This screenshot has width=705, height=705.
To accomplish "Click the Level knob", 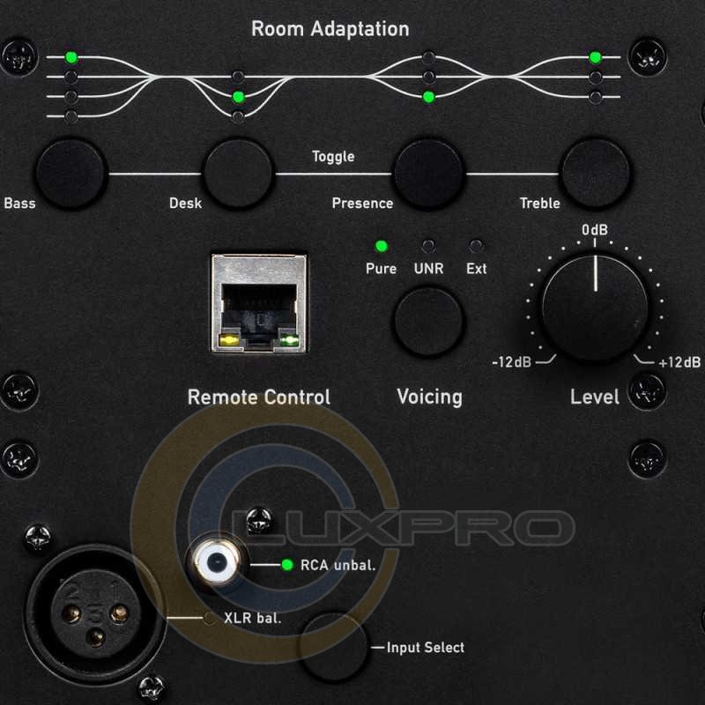I will [x=595, y=306].
